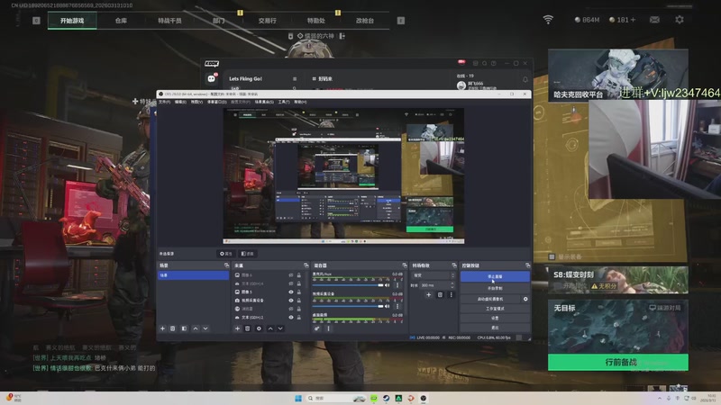Mute the 视频采集设备 audio speaker icon
Screen dimensions: 721x405
point(388,306)
